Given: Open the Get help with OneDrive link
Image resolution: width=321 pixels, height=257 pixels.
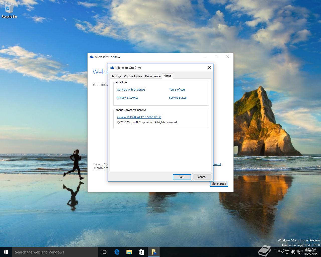Looking at the screenshot, I should tap(131, 90).
